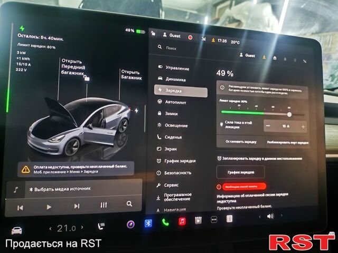Open the Динамика settings menu
This screenshot has height=253, width=338.
coord(172,79)
